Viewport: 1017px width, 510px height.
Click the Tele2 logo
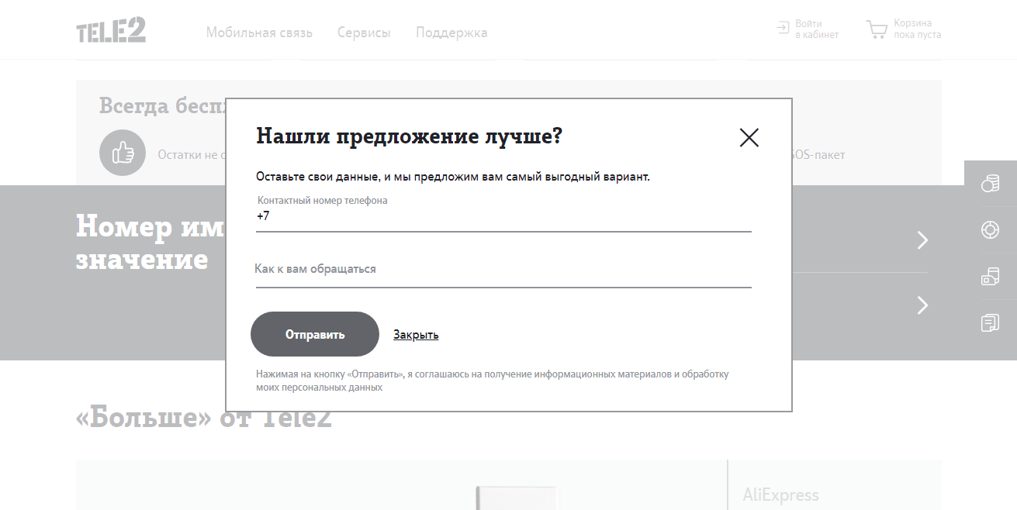coord(111,30)
